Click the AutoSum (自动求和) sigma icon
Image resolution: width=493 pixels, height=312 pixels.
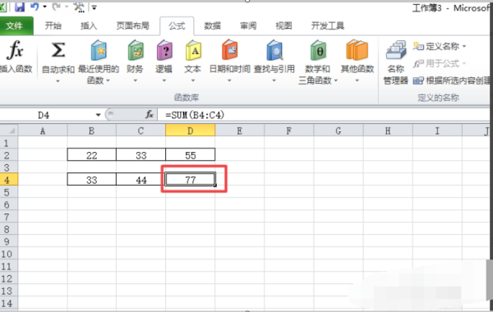tap(58, 50)
